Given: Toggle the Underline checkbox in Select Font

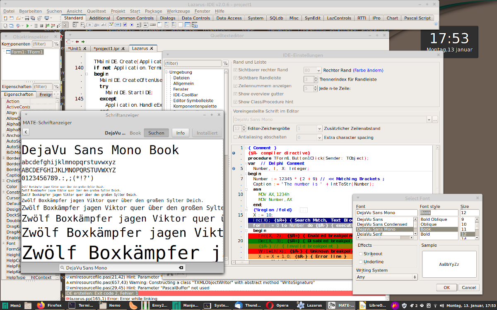Looking at the screenshot, I should (x=361, y=262).
